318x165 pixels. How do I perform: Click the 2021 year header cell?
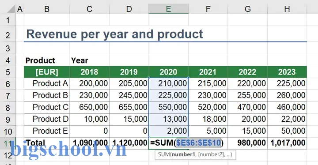coord(208,72)
